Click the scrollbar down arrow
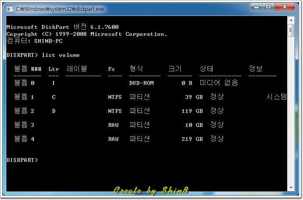 coord(291,188)
